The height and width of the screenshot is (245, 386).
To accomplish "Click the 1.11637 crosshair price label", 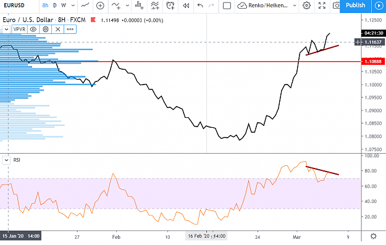I will pos(374,42).
